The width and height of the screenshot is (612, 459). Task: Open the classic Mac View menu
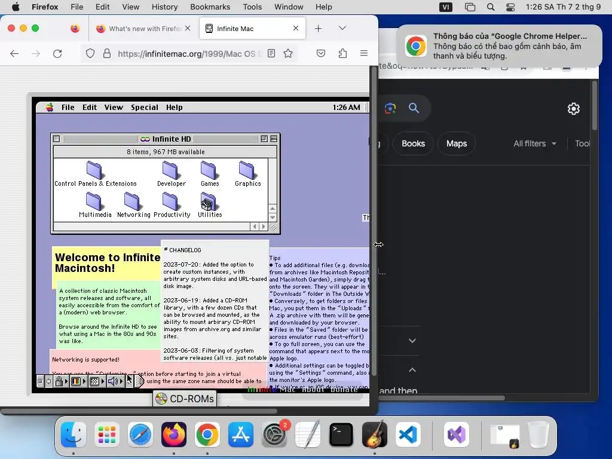coord(114,108)
